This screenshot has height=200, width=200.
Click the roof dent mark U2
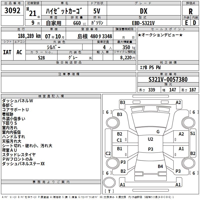click(x=150, y=139)
